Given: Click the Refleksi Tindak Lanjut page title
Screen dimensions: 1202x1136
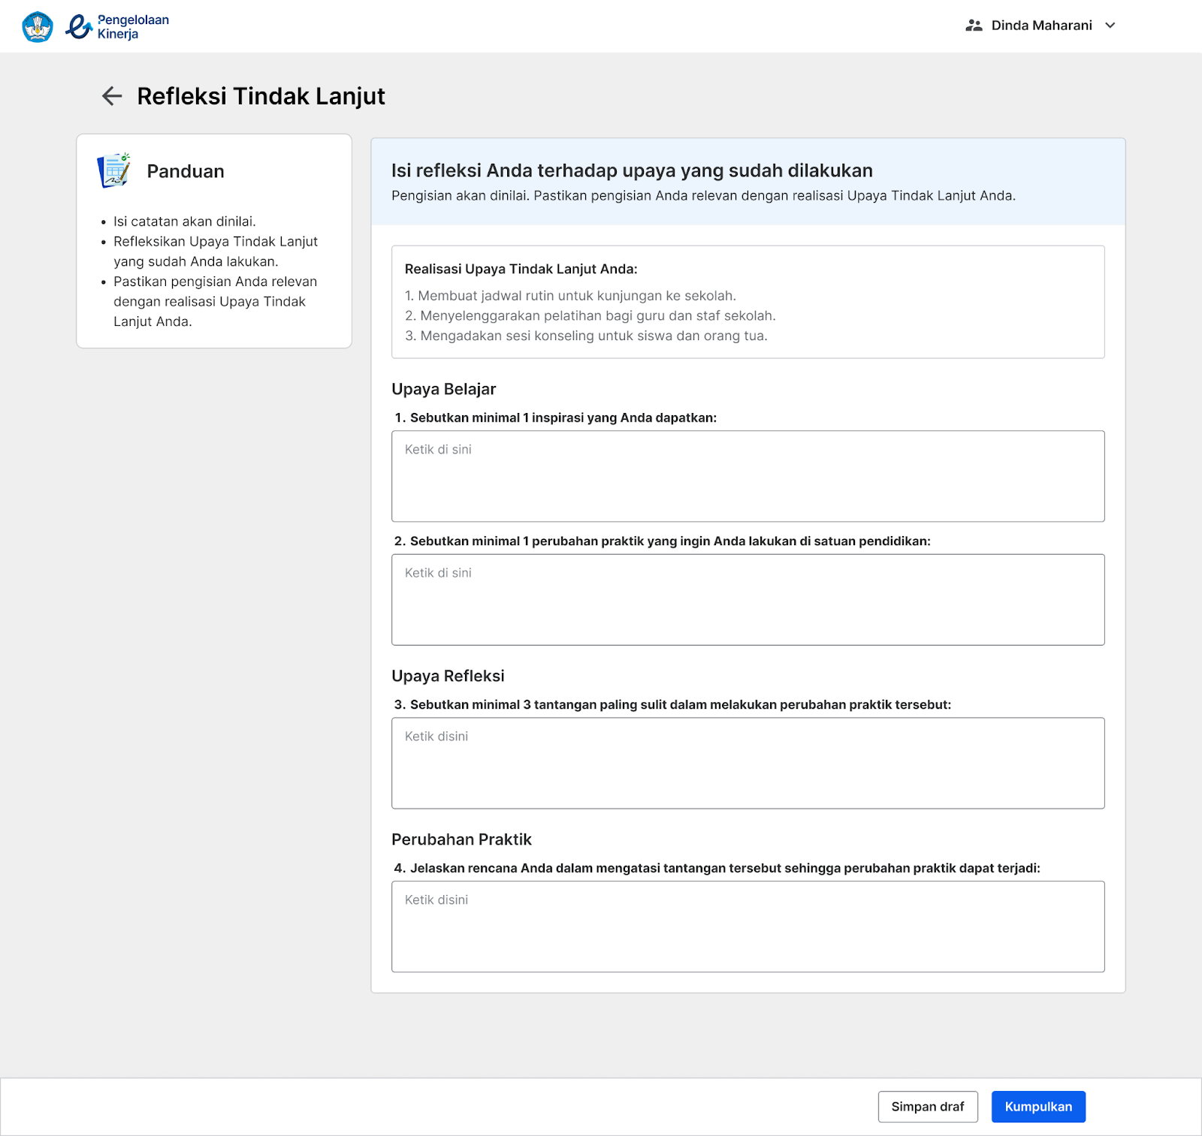Looking at the screenshot, I should coord(261,96).
